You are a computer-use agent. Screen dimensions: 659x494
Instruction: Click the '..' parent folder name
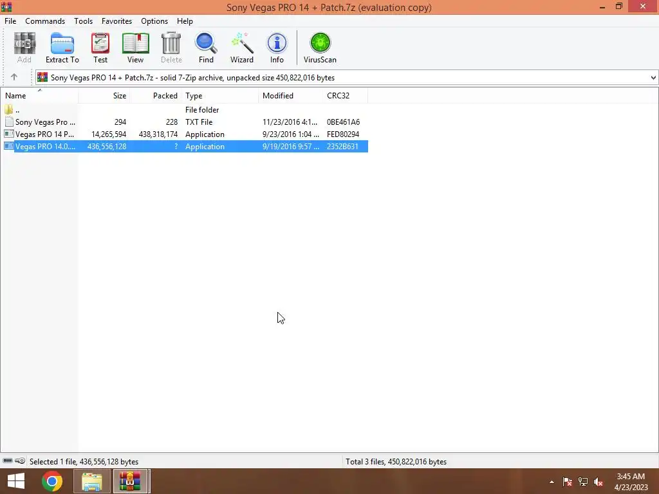tap(17, 110)
